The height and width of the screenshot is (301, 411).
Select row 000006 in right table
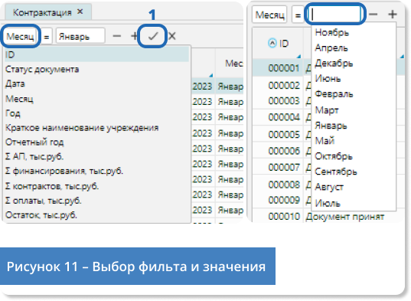(x=284, y=151)
